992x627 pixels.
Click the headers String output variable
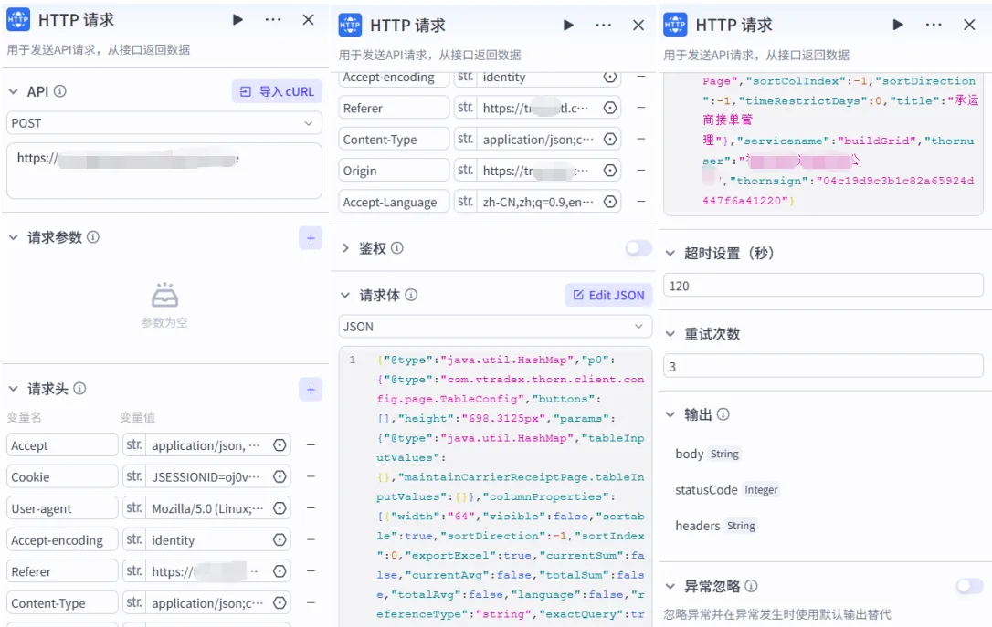715,526
